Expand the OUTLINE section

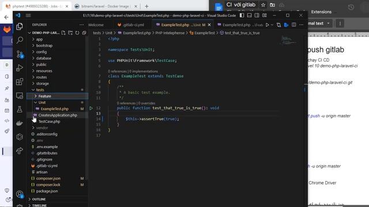pos(39,200)
